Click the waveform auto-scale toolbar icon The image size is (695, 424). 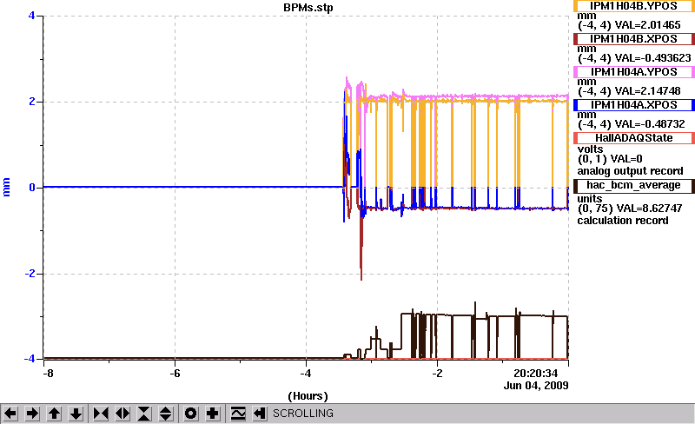(x=238, y=414)
